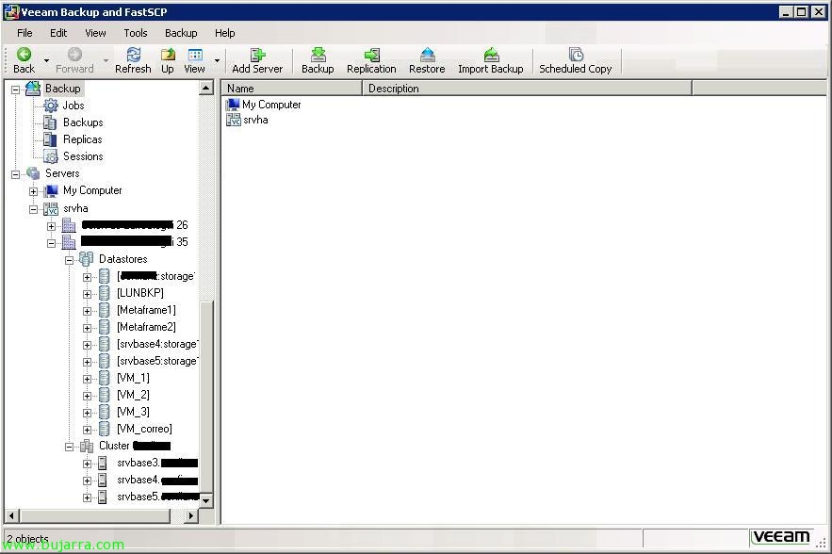Open the Edit menu
This screenshot has width=832, height=554.
point(58,33)
